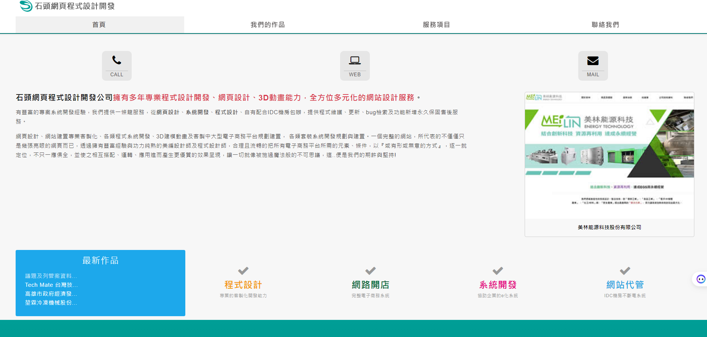Go to the 首頁 tab
The image size is (707, 337).
coord(99,25)
